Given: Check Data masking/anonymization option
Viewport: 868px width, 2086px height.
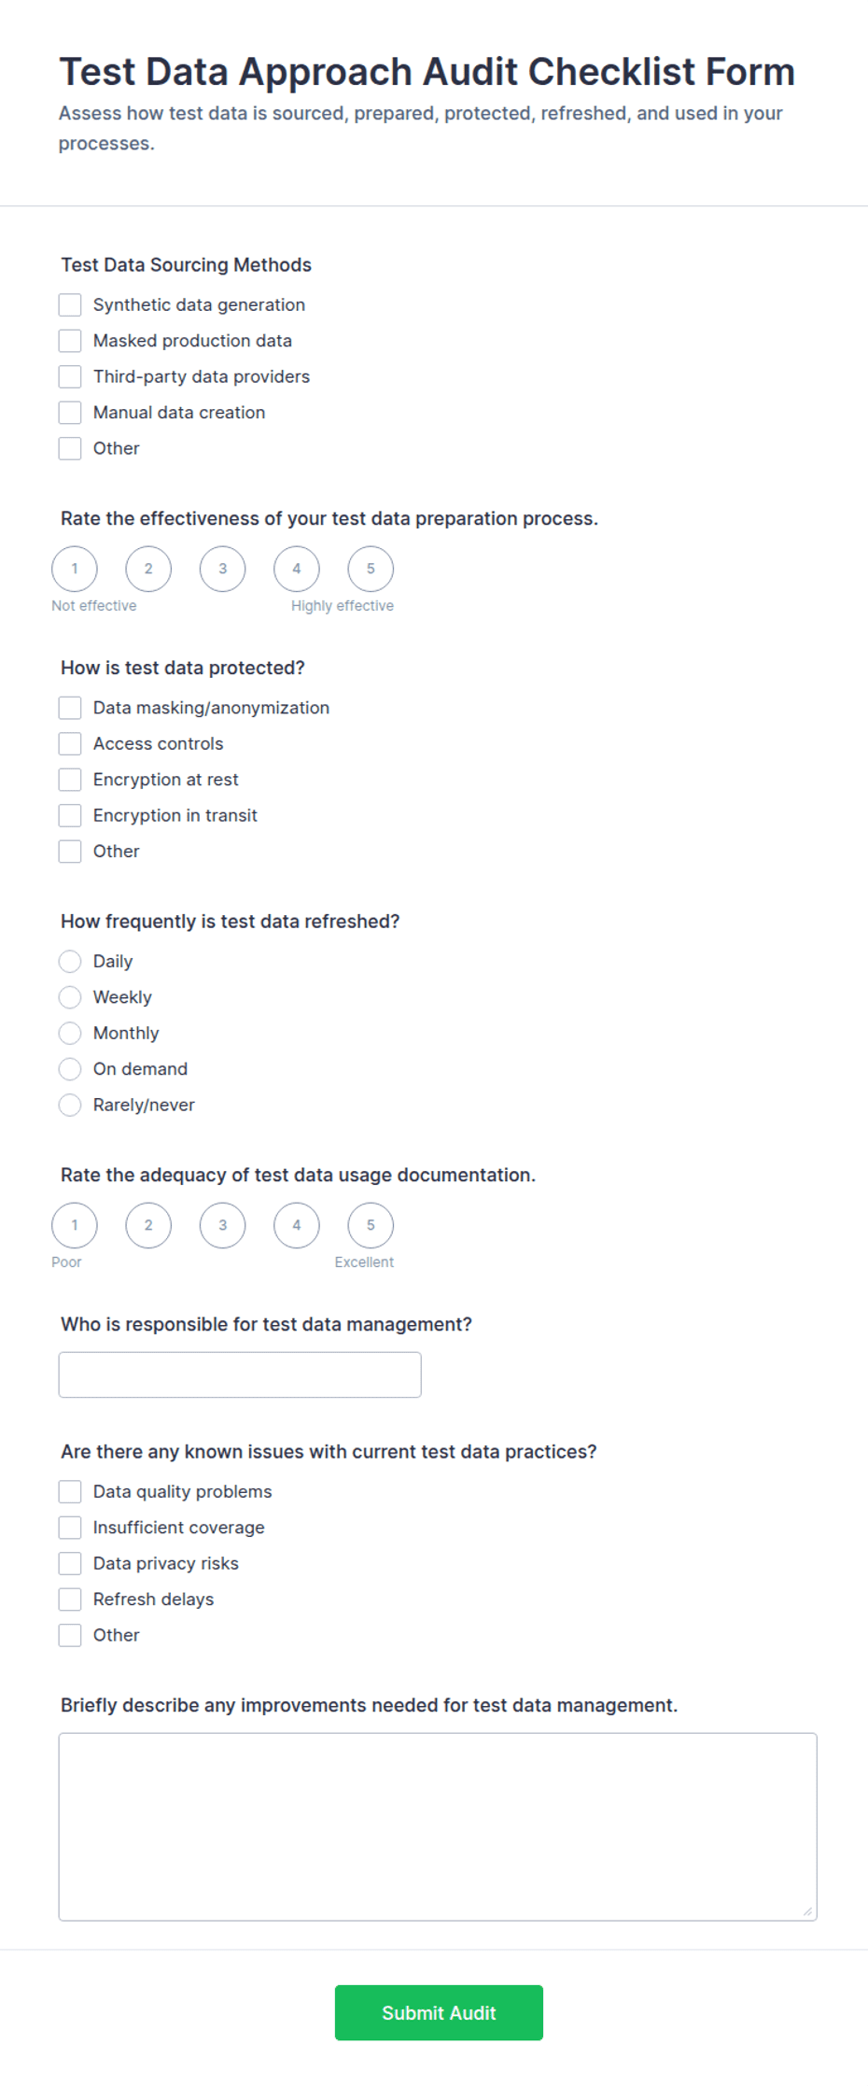Looking at the screenshot, I should pyautogui.click(x=70, y=708).
